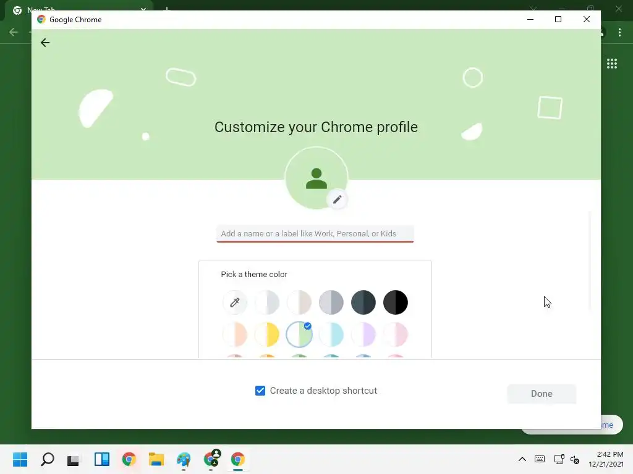Open Task View on the taskbar
The width and height of the screenshot is (633, 474).
point(74,459)
